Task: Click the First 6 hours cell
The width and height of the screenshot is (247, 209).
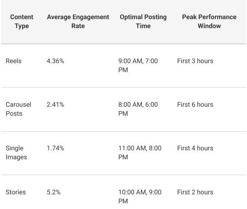Action: 195,105
